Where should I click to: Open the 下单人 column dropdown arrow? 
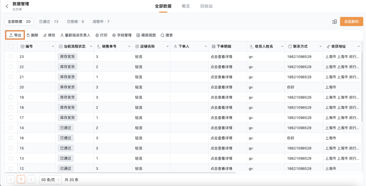click(205, 47)
